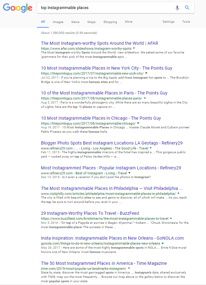
Task: Expand arrow beside instagrammable-new-york-city URL
Action: click(x=146, y=73)
